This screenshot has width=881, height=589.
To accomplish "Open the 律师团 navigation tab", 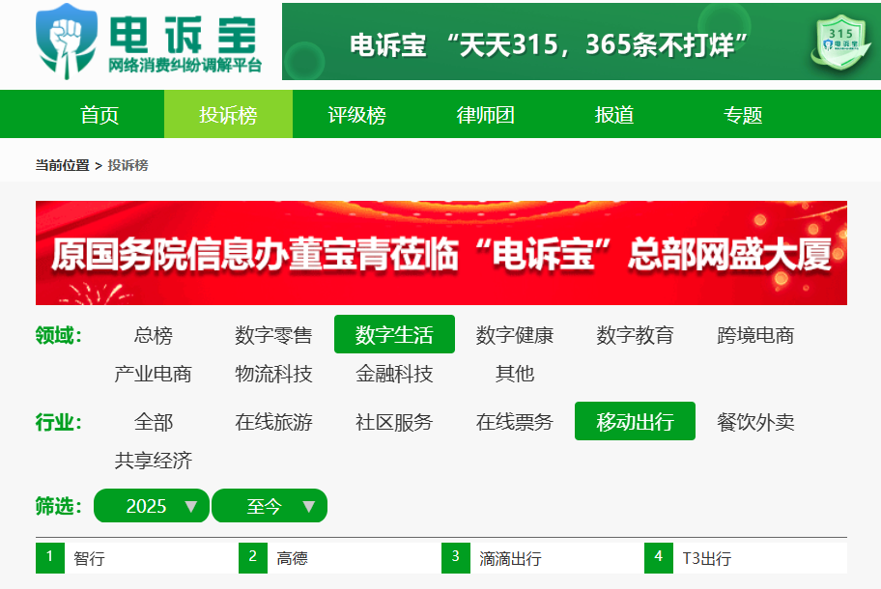I will click(x=486, y=115).
